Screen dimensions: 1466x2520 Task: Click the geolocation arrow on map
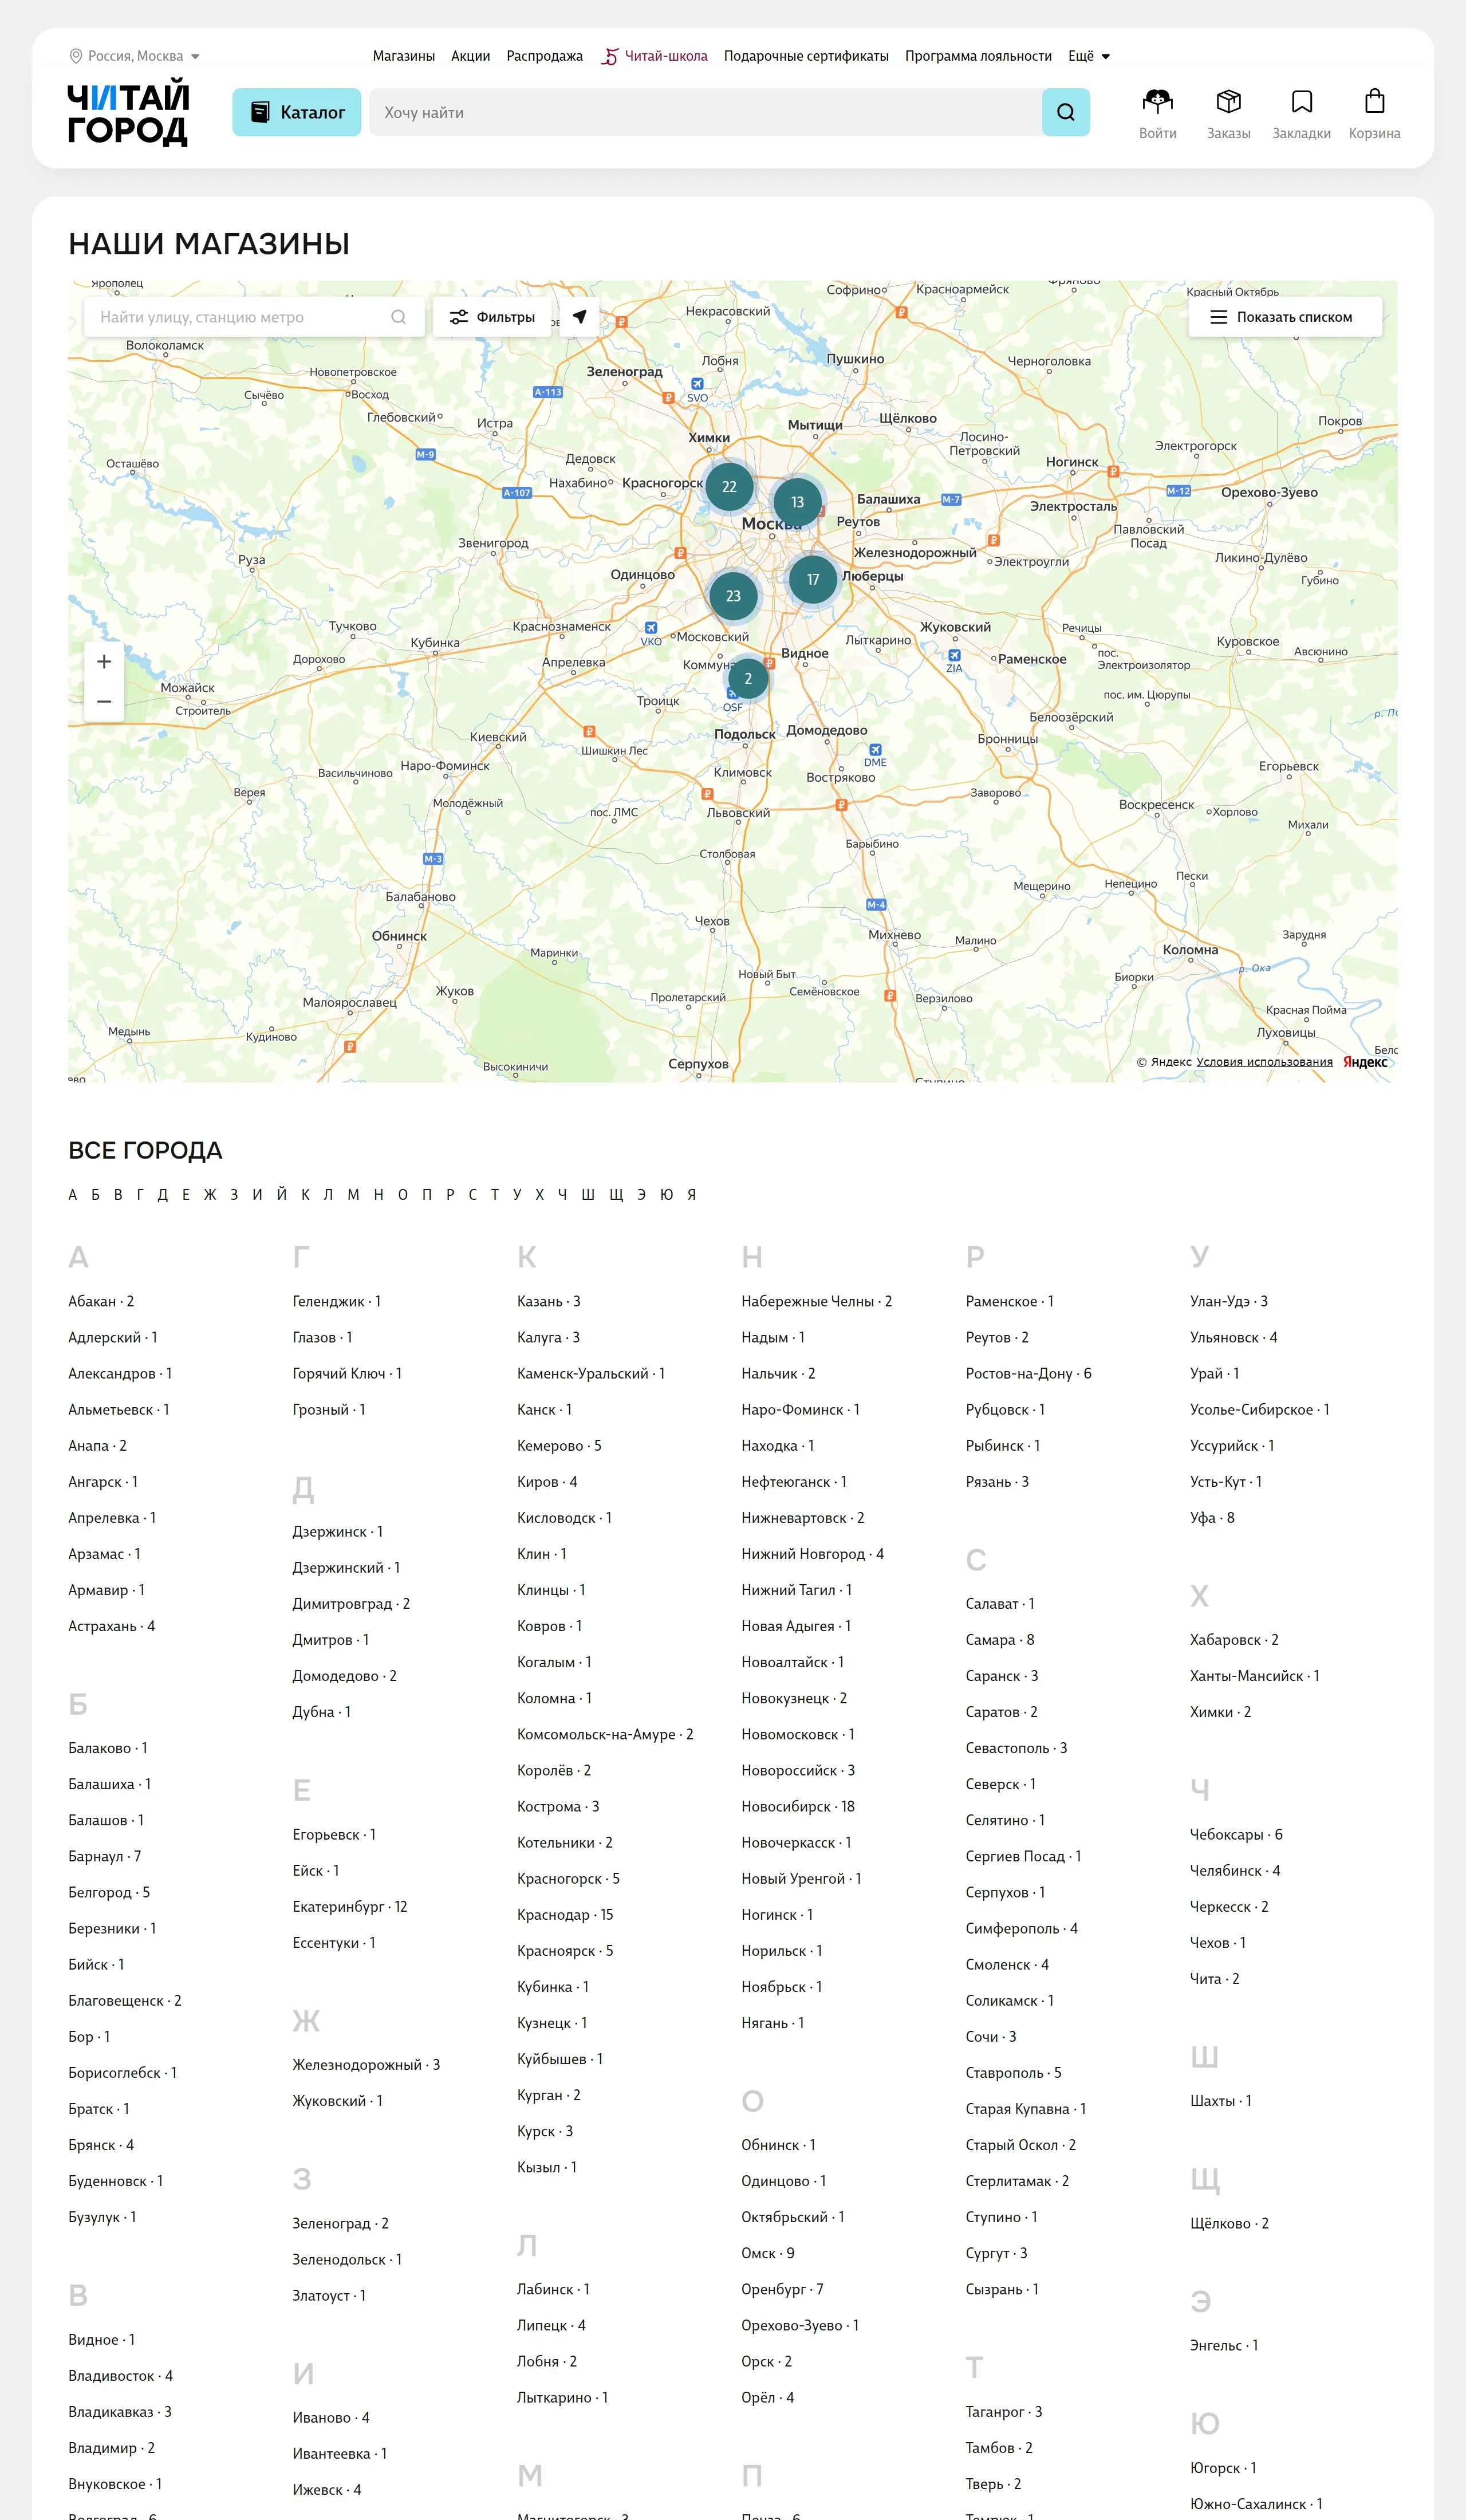[580, 317]
